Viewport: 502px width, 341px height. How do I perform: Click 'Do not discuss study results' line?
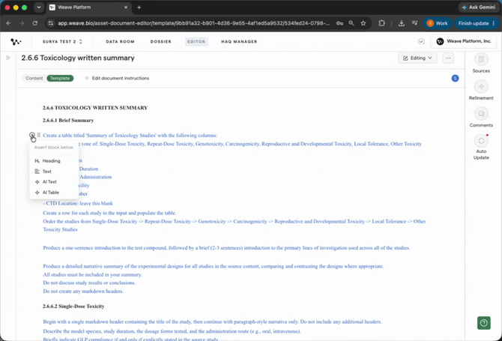[89, 283]
